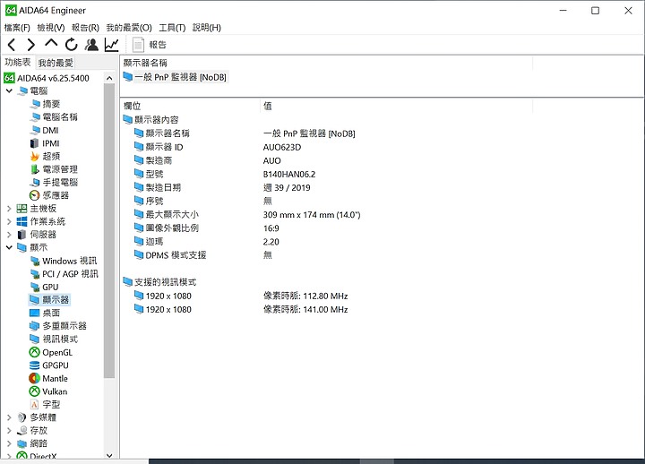Viewport: 645px width, 464px height.
Task: Expand the 主機板 tree node
Action: coord(9,209)
